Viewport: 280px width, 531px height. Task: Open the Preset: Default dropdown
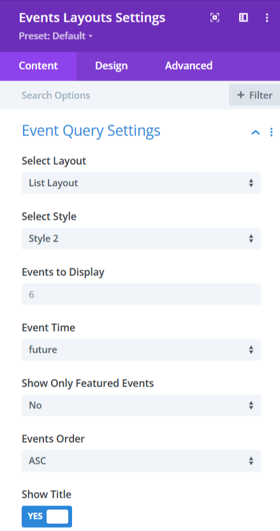click(x=55, y=36)
